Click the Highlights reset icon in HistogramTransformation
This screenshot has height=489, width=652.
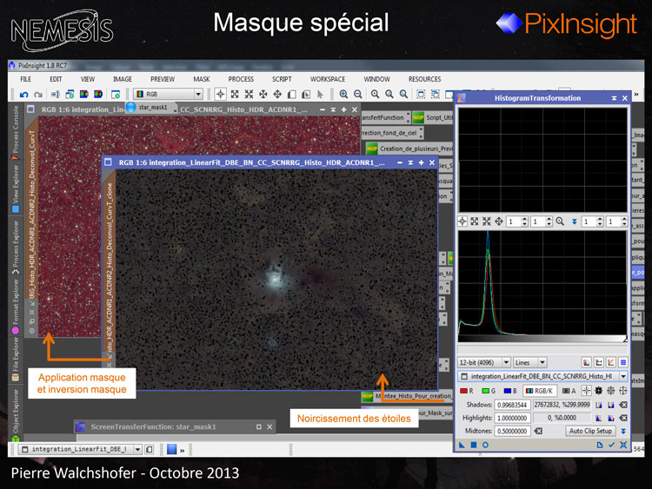623,418
